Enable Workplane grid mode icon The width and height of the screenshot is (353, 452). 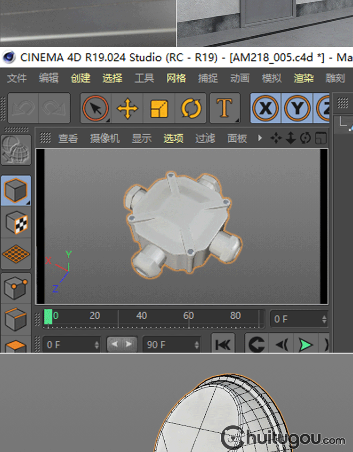(x=16, y=254)
